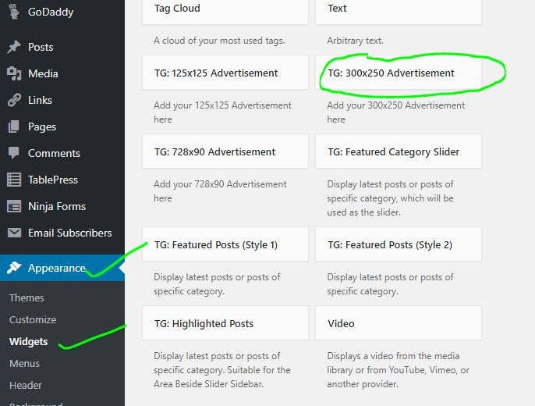Open the Posts menu

[62, 47]
